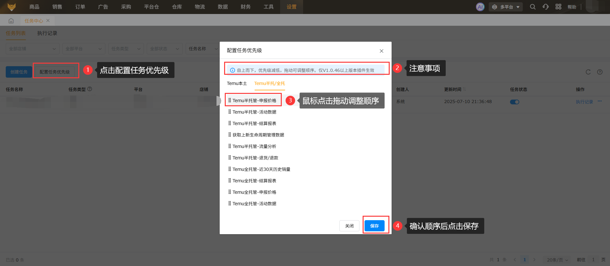This screenshot has width=610, height=266.
Task: Open the 商品 menu
Action: pyautogui.click(x=34, y=7)
